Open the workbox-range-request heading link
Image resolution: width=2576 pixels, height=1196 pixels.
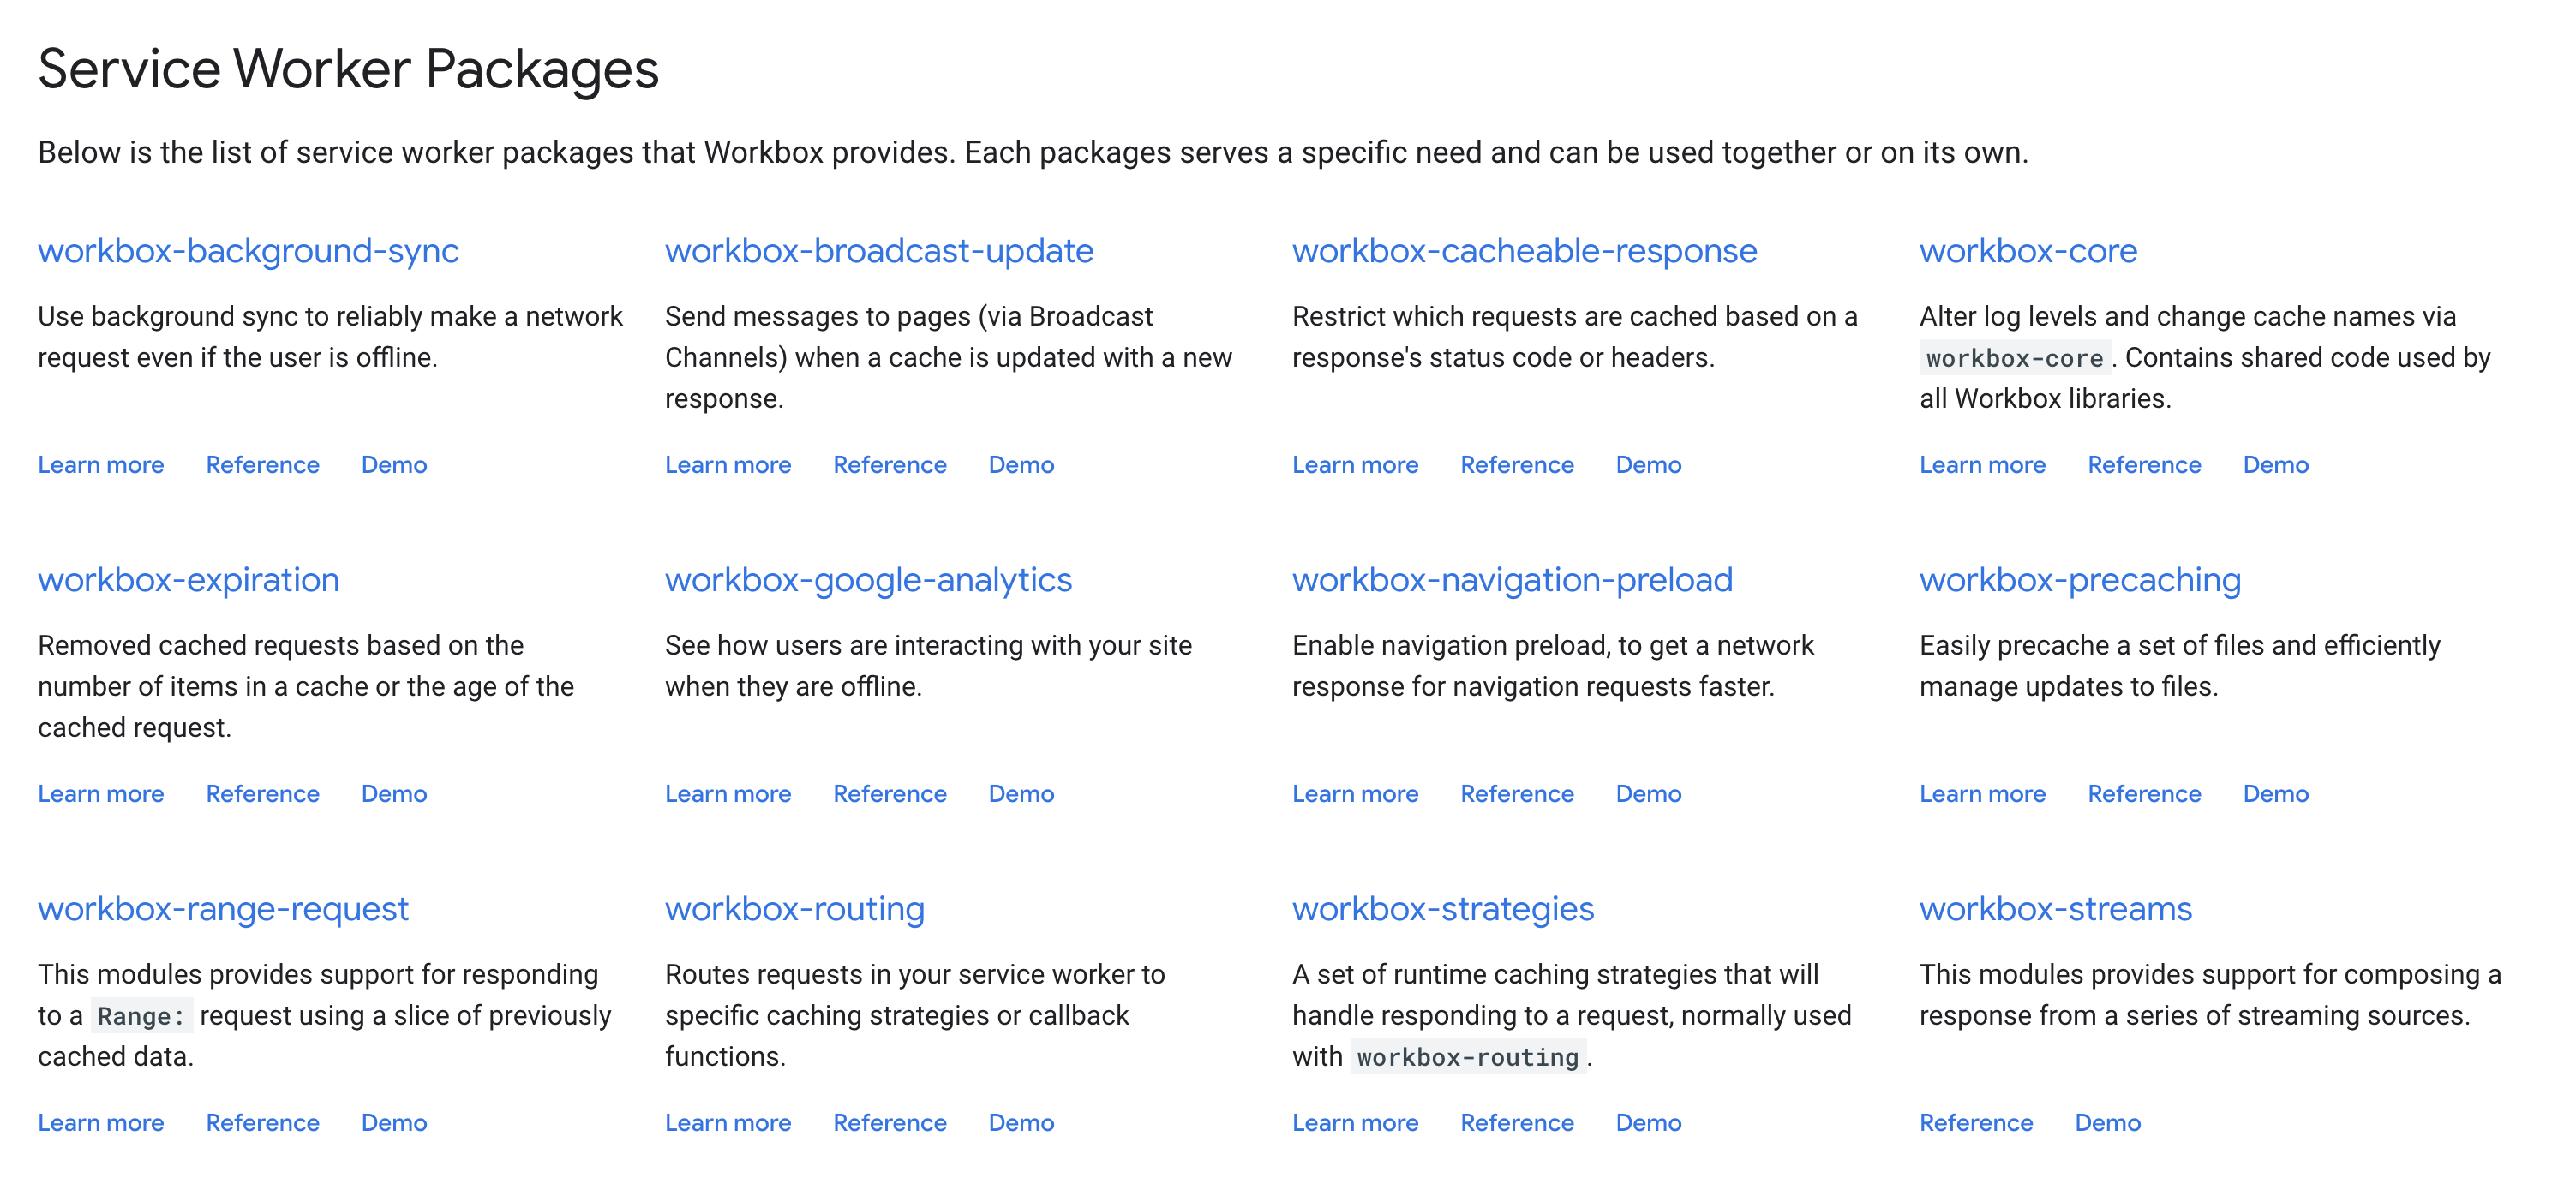point(223,909)
